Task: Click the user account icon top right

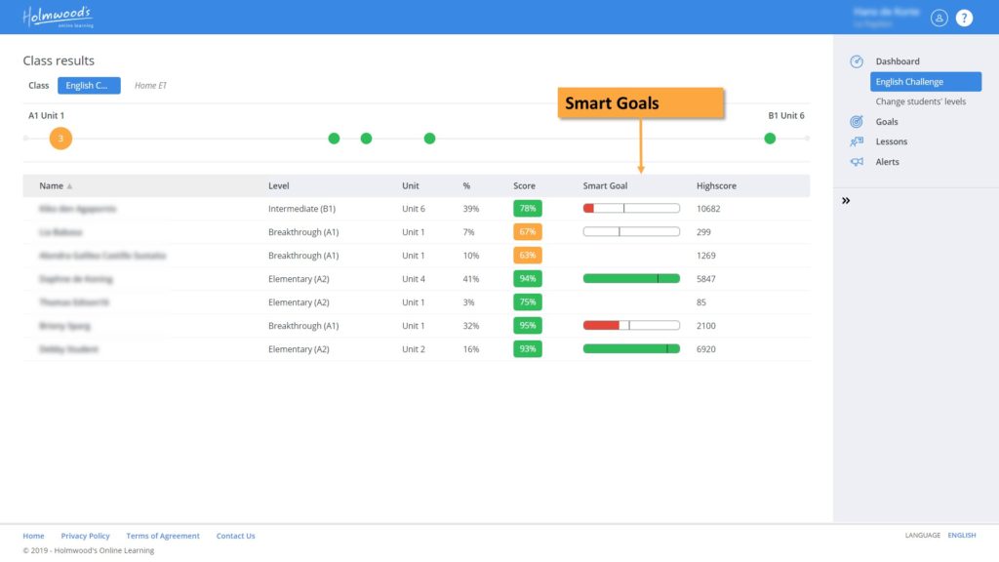Action: [939, 18]
